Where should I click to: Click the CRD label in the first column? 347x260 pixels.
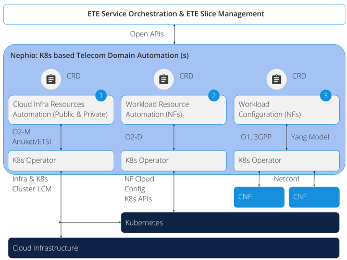pyautogui.click(x=73, y=76)
